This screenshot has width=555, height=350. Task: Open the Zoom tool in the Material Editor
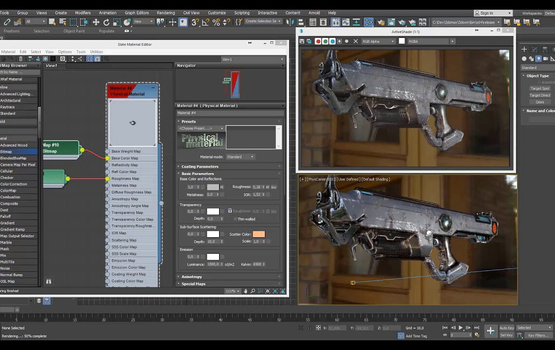tap(253, 291)
